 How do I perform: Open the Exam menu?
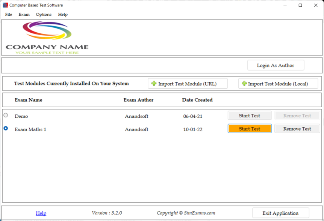pos(24,14)
